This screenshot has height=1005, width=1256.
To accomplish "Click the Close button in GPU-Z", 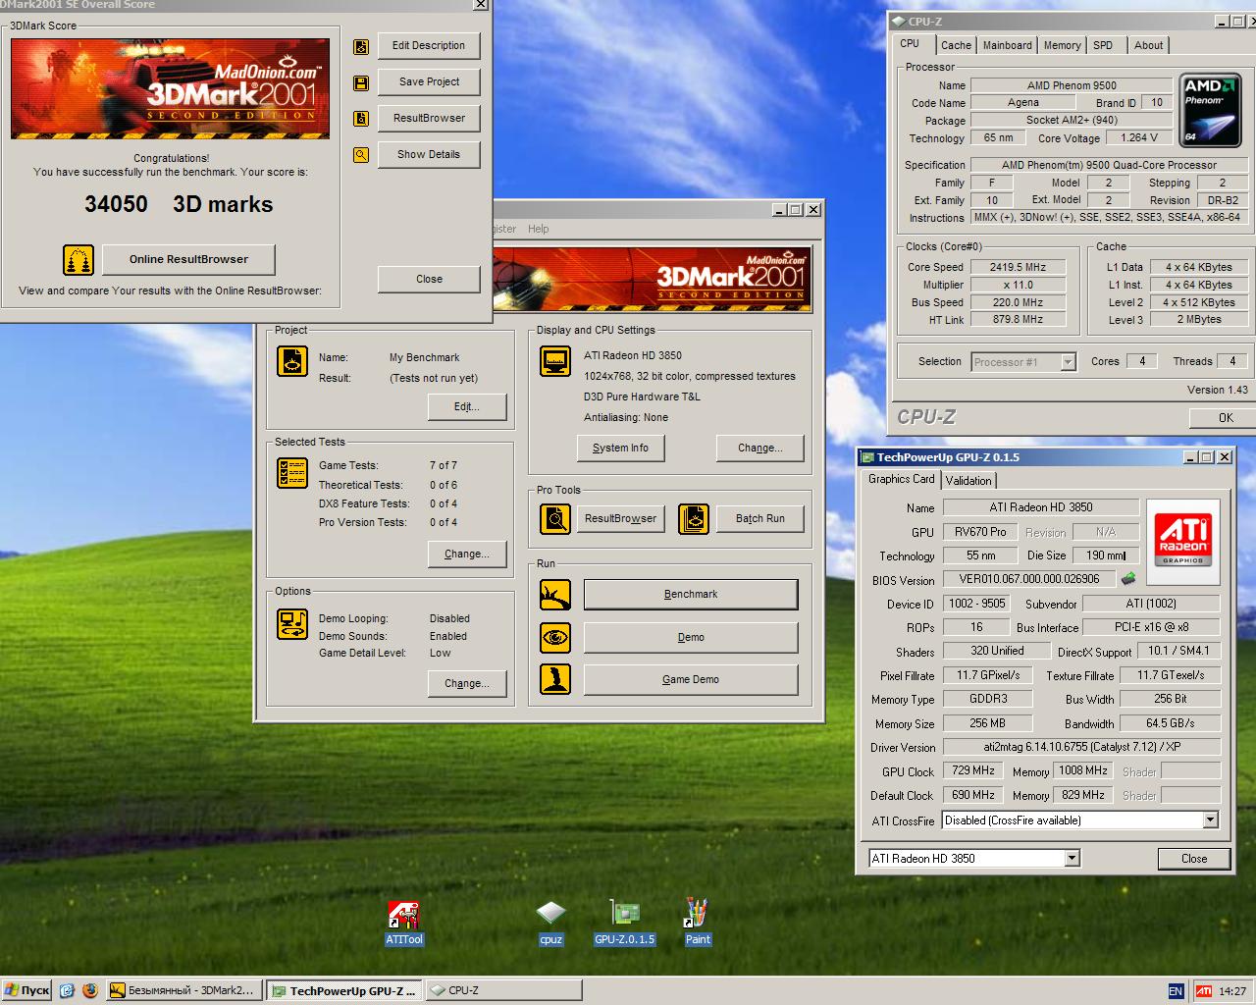I will tap(1194, 859).
